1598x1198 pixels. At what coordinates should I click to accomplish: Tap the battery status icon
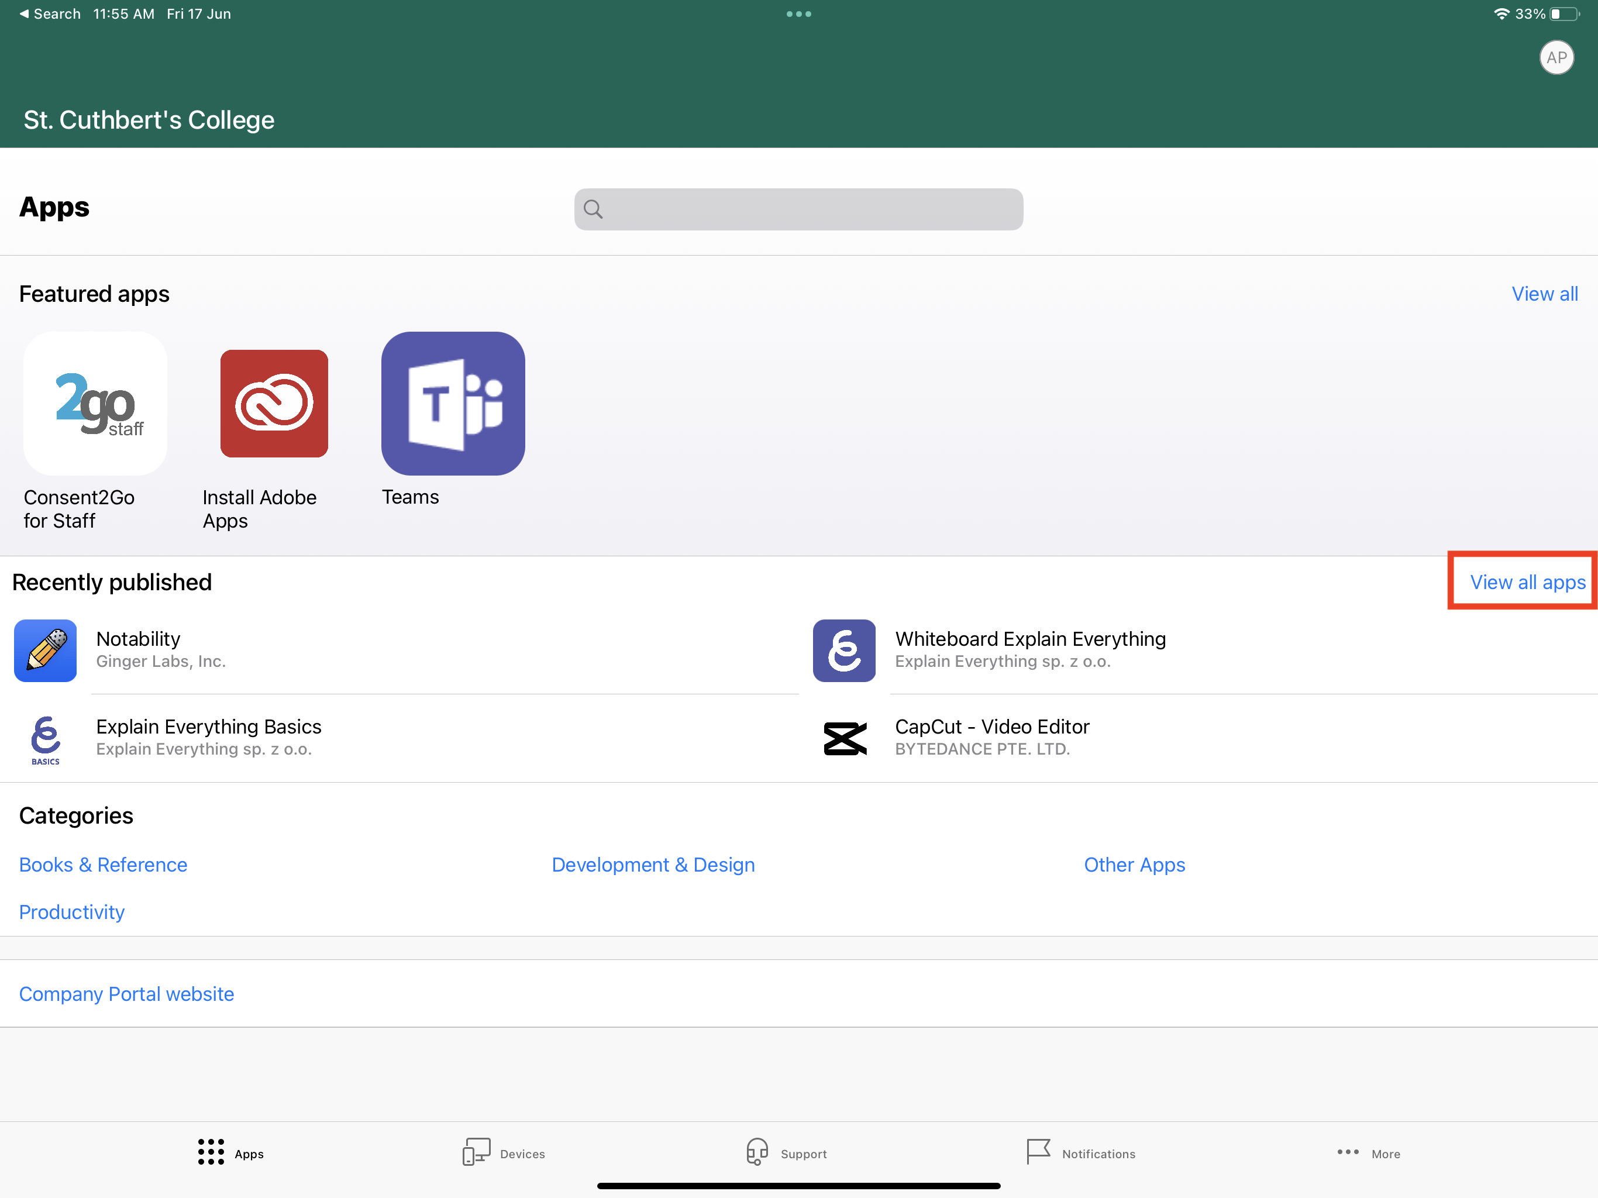tap(1565, 13)
